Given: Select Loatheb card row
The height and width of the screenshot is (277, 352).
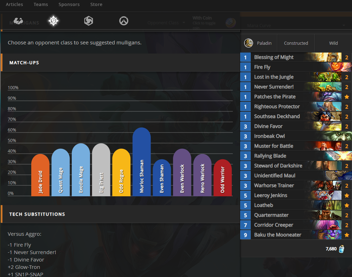Looking at the screenshot, I should click(x=296, y=205).
